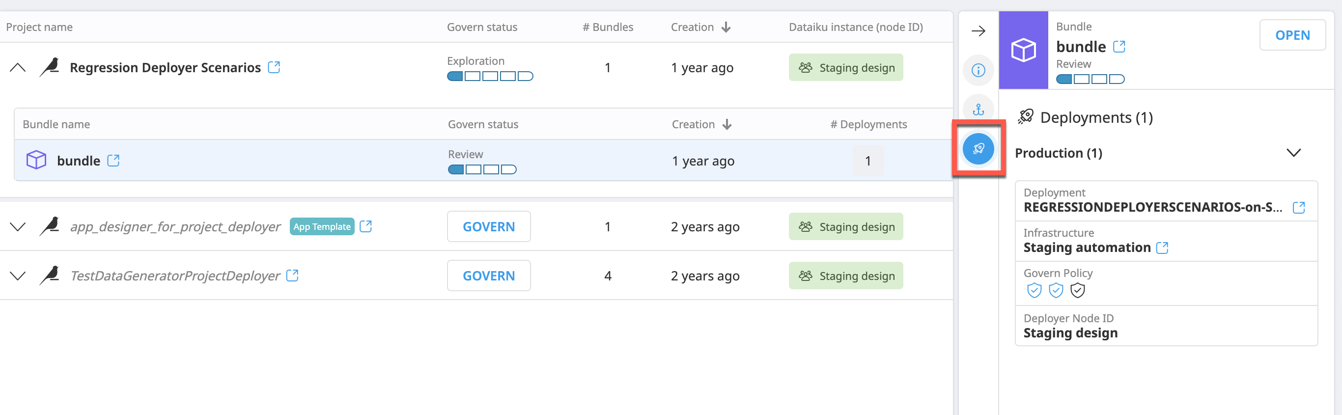Click Dataiku instance (node ID) column header
1342x415 pixels.
coord(855,27)
